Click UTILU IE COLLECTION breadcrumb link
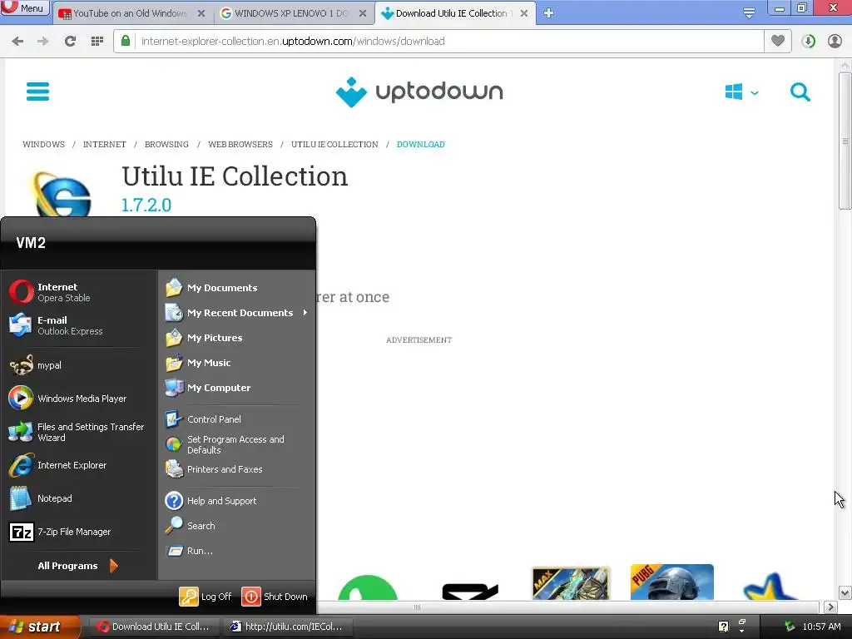The image size is (852, 639). (334, 144)
